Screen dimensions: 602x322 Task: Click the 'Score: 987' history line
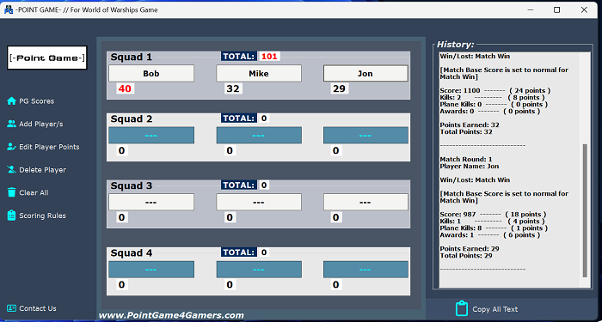pos(493,215)
